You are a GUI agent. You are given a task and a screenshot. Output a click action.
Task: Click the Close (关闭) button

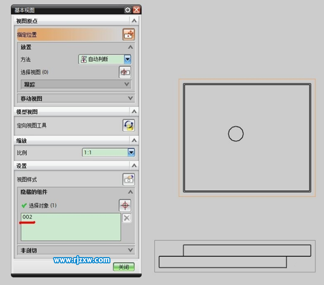(124, 267)
